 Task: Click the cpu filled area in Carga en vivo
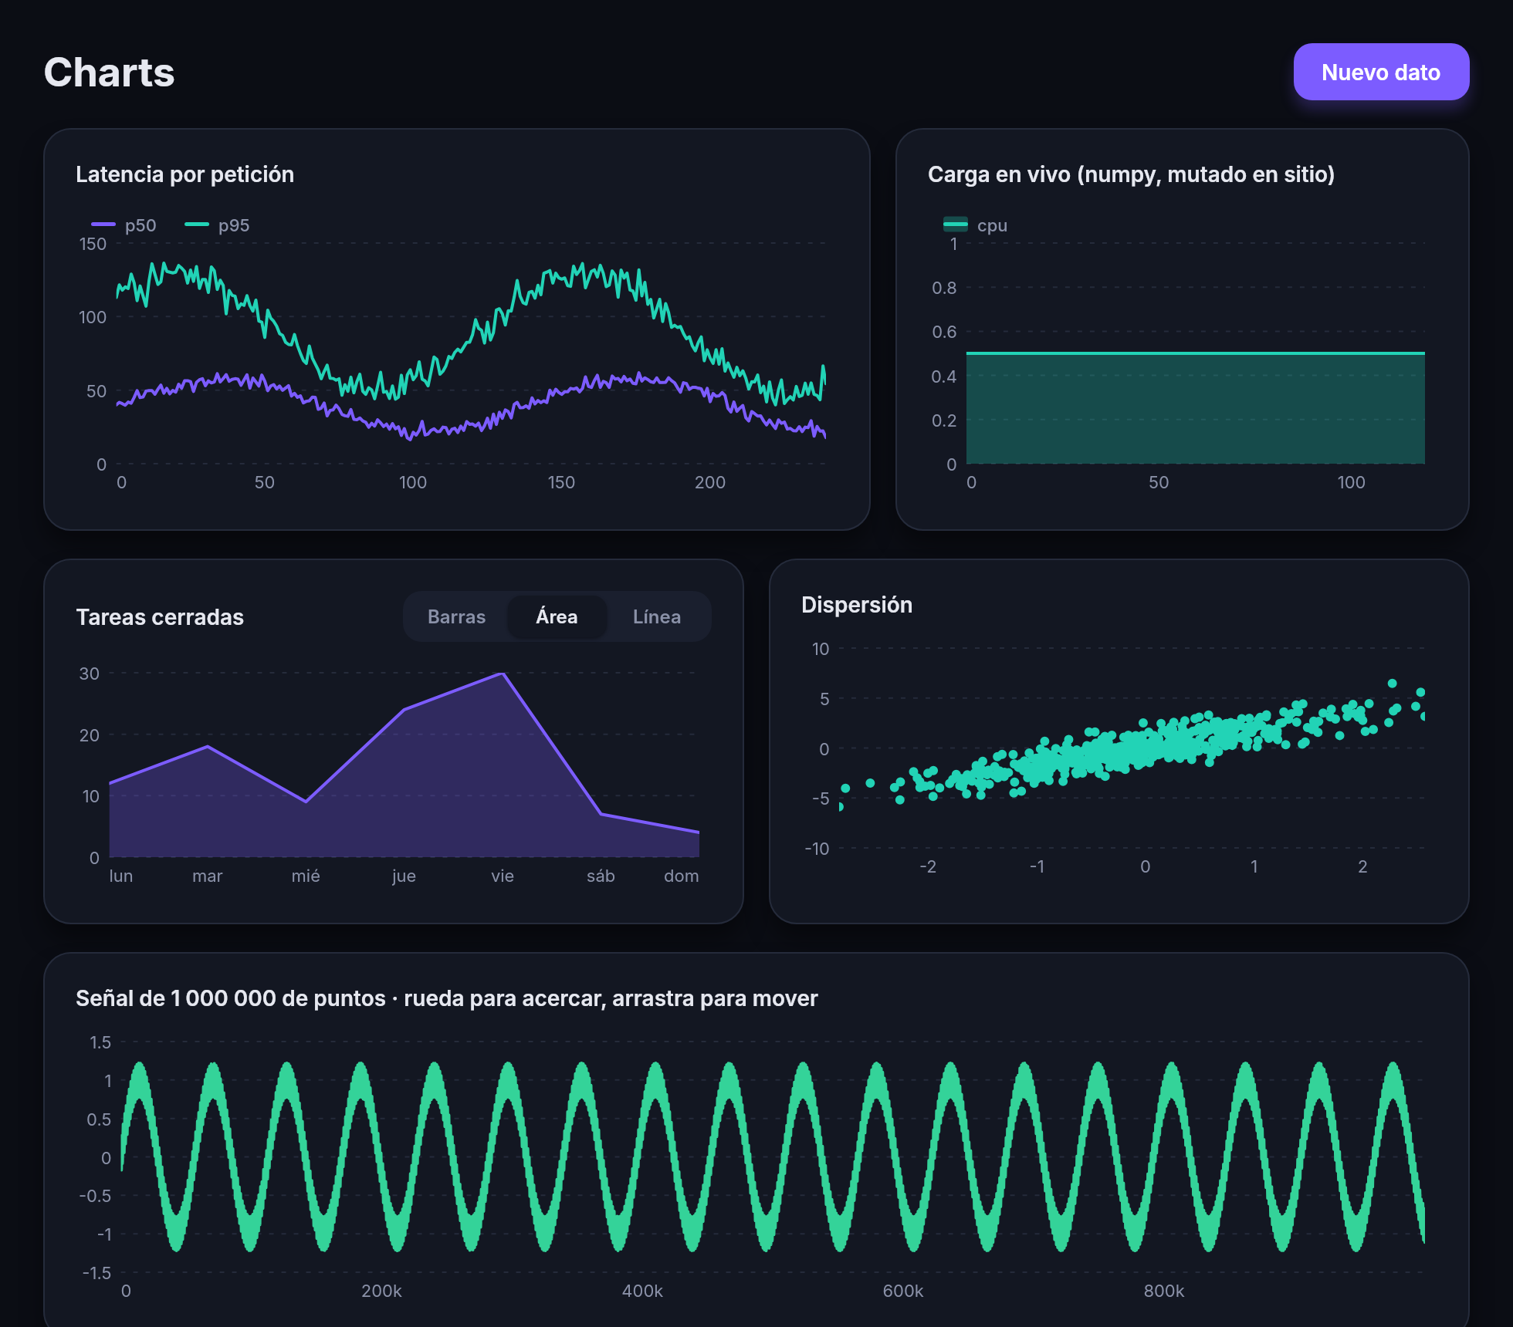pyautogui.click(x=1195, y=408)
